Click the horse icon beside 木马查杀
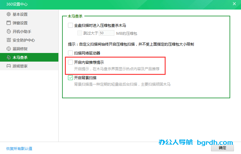Viewport: 241px width, 154px height. [x=9, y=57]
